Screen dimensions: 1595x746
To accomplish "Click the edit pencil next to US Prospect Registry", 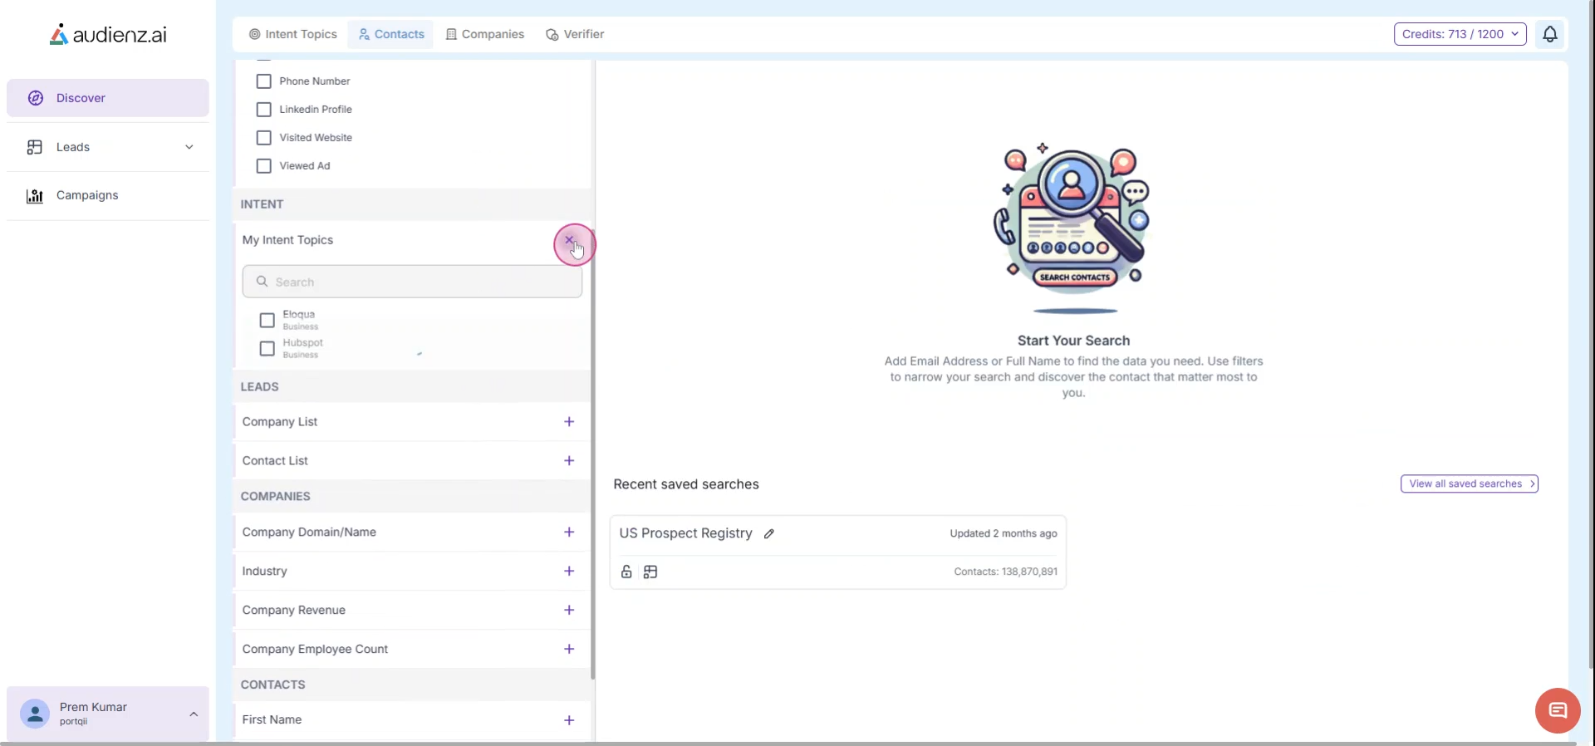I will (x=769, y=534).
